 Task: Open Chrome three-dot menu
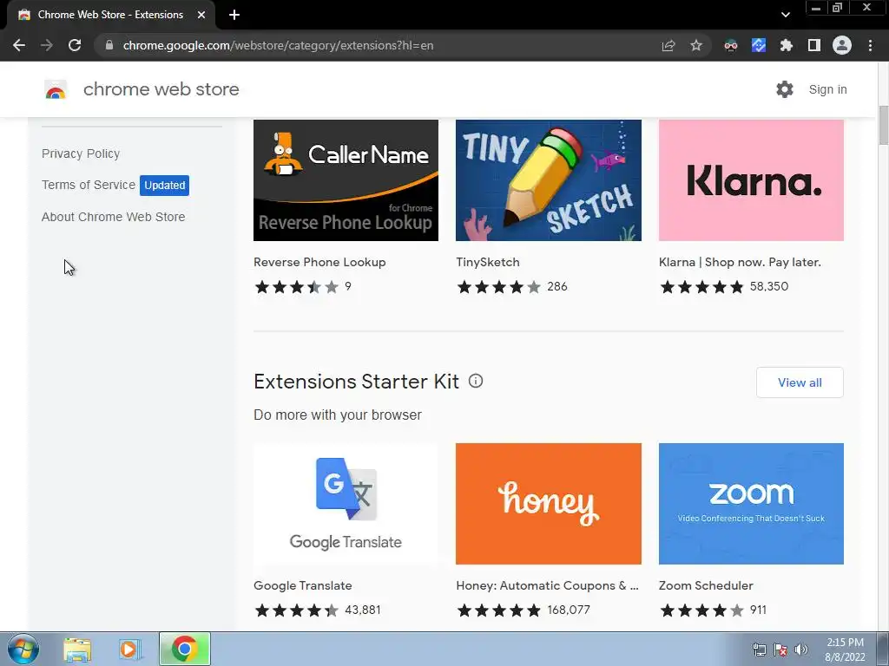870,45
